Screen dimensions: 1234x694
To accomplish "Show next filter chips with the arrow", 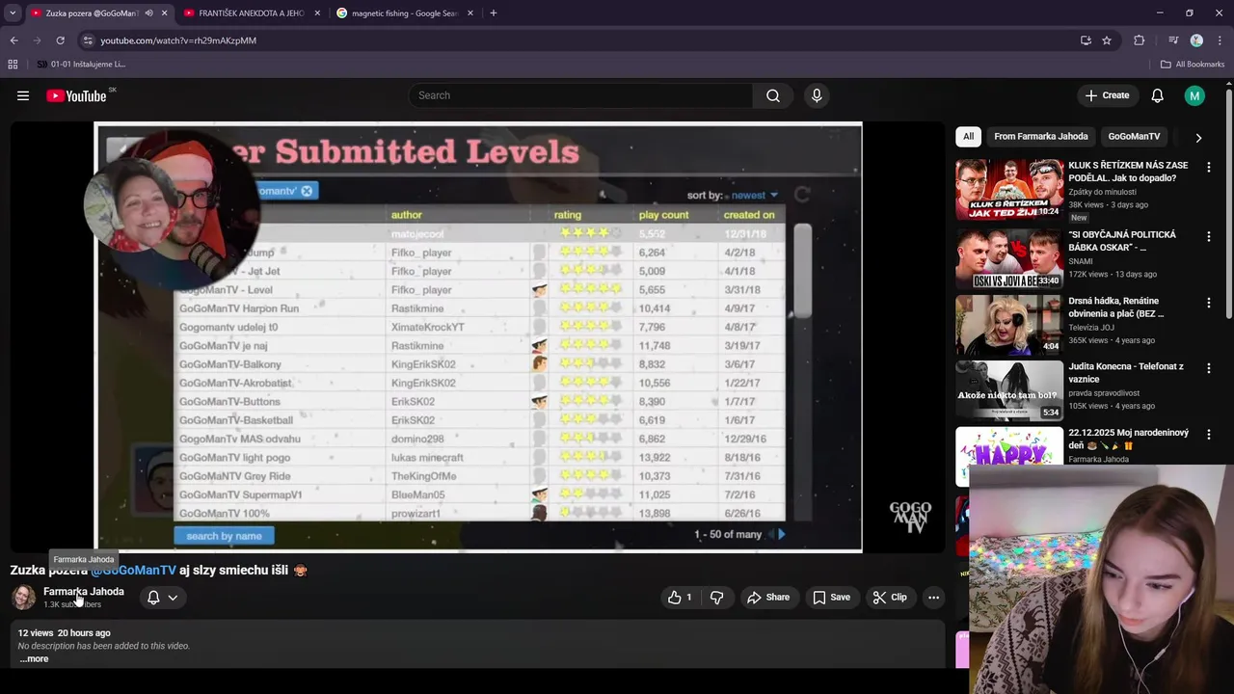I will coord(1198,138).
